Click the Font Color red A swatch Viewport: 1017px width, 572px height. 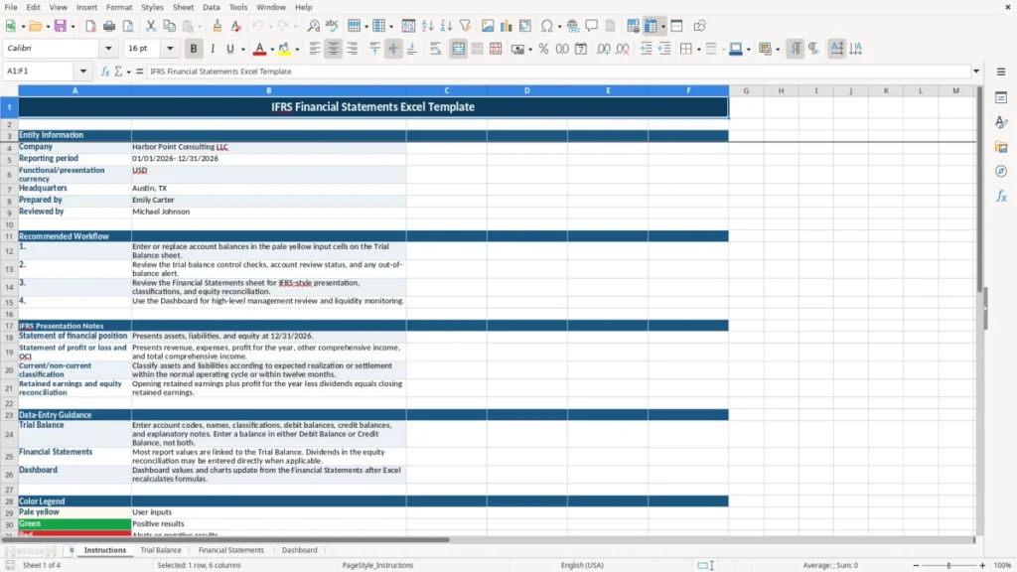click(259, 49)
